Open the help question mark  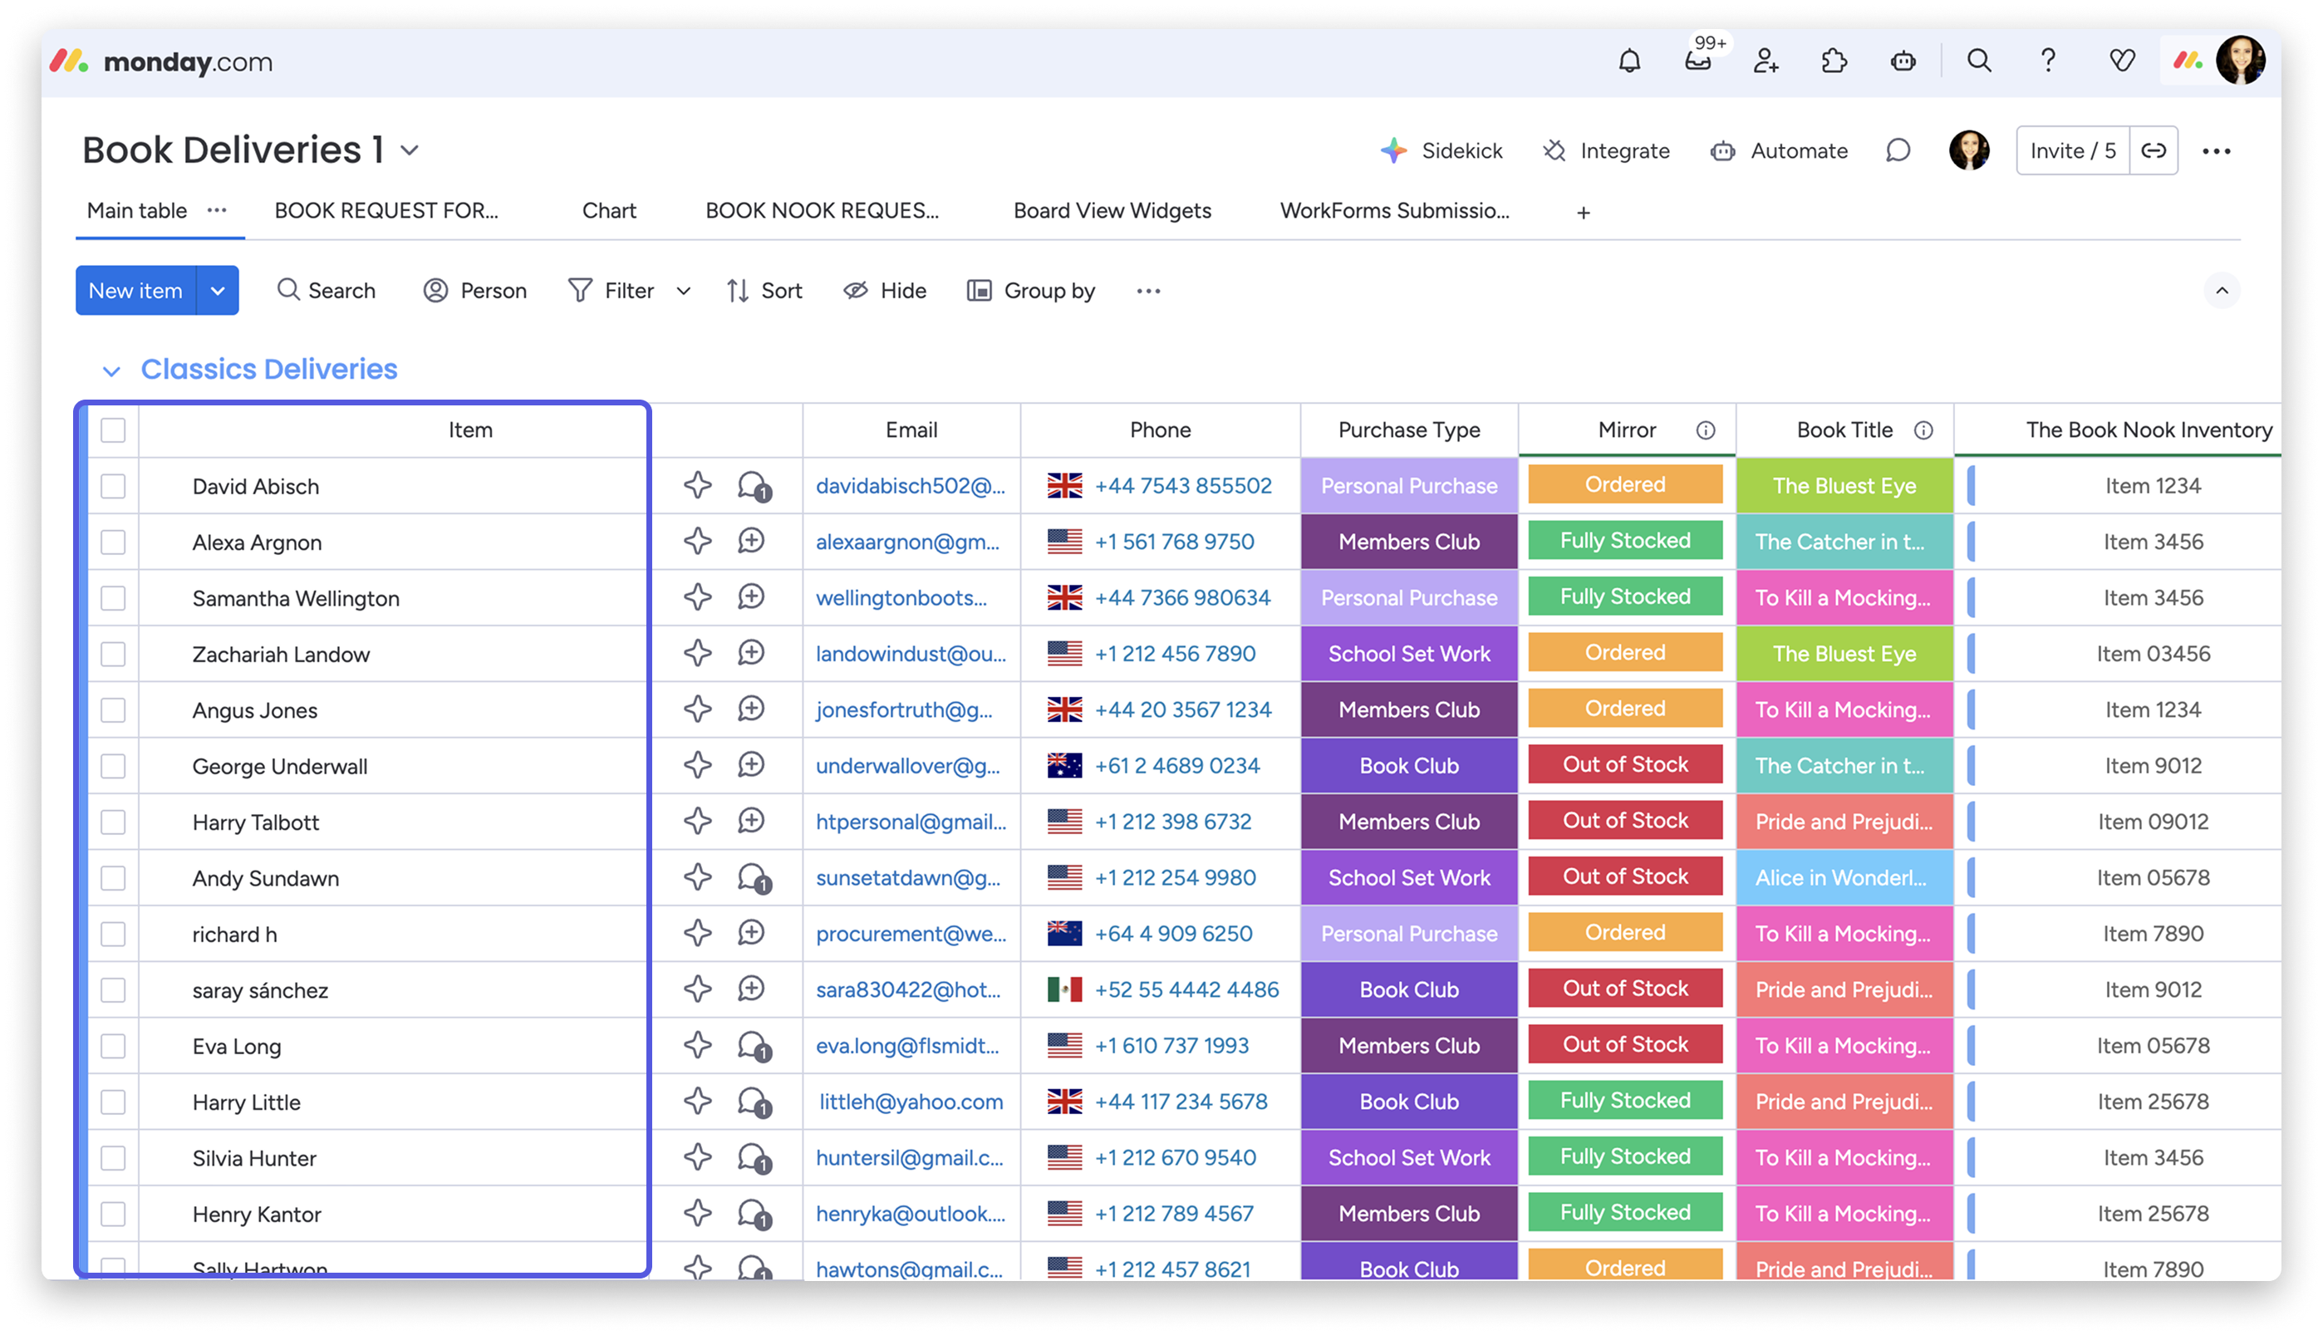pos(2048,61)
